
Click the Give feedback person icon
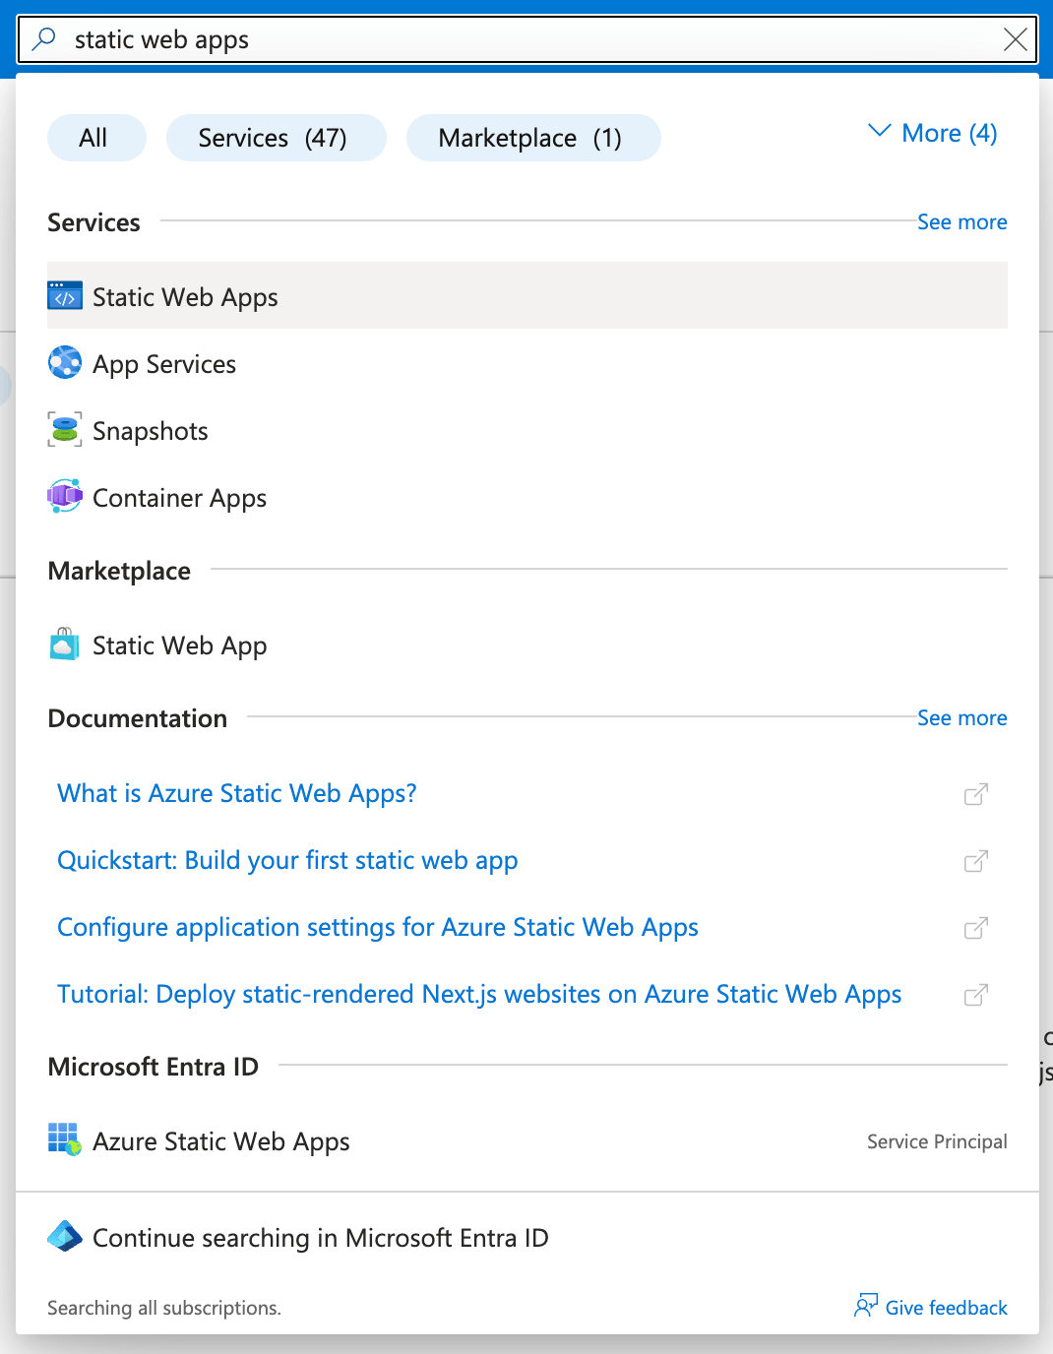[866, 1306]
